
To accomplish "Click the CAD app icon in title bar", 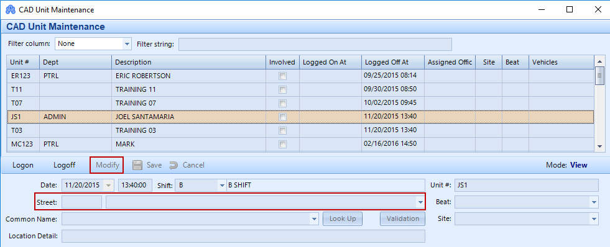I will (x=11, y=9).
